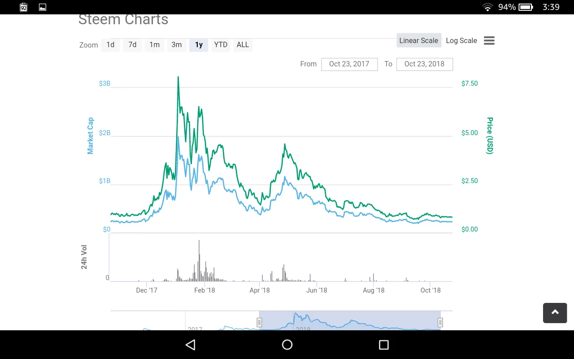Grab the left navigator range handle

coord(259,322)
